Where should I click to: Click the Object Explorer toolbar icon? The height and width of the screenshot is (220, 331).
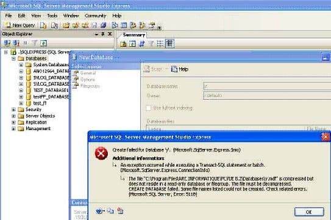pos(133,26)
